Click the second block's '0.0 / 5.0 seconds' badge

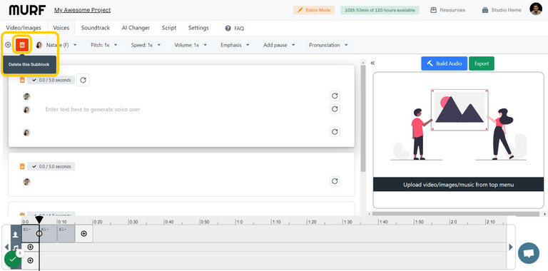tap(51, 167)
